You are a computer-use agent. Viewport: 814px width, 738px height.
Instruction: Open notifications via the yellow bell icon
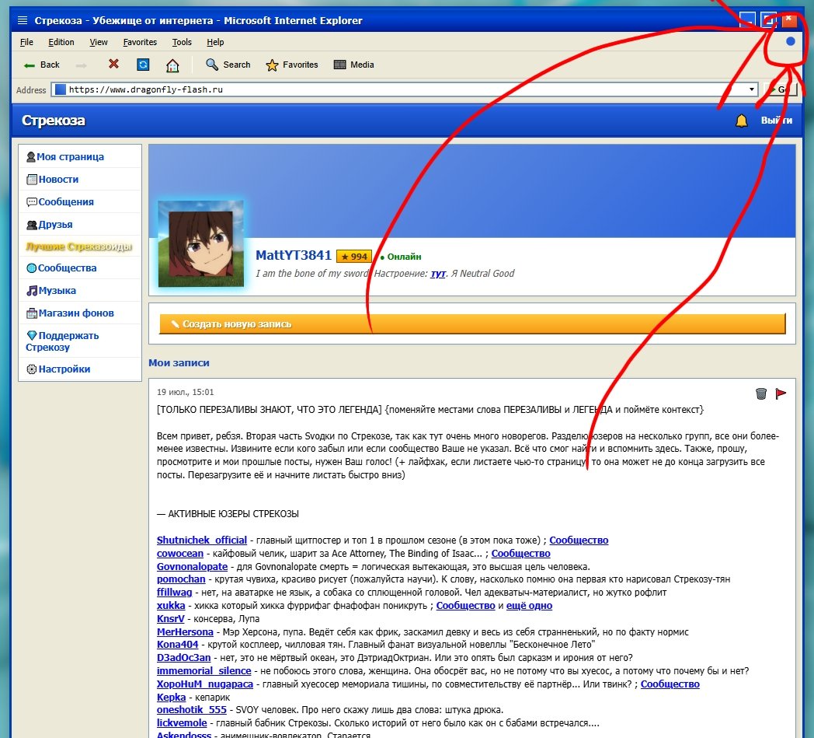click(x=741, y=121)
